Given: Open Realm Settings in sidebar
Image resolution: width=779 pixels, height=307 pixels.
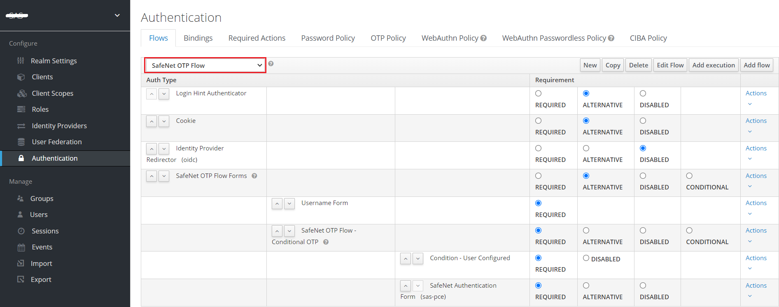Looking at the screenshot, I should [54, 61].
